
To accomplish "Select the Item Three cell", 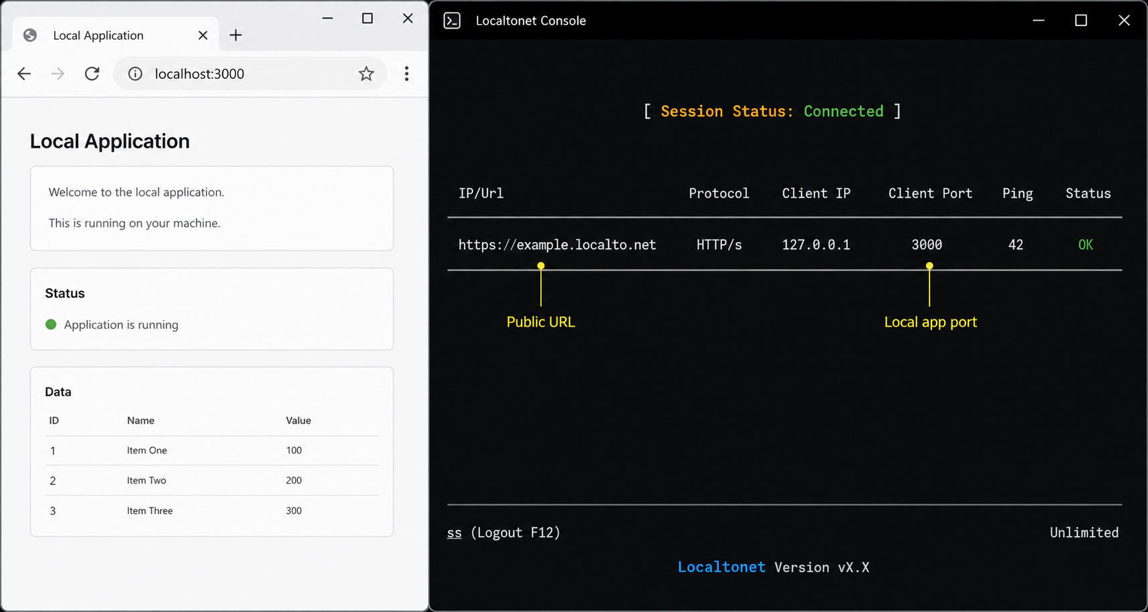I will click(150, 510).
